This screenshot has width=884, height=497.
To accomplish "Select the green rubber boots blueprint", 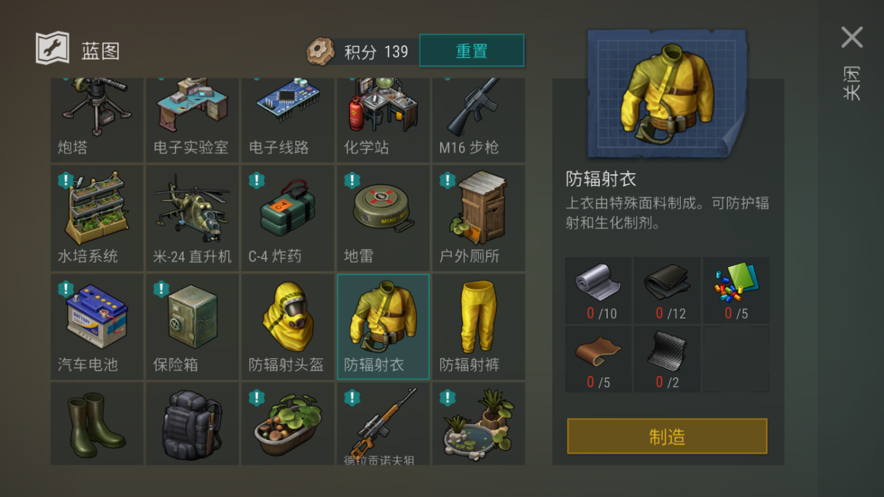I will point(97,423).
